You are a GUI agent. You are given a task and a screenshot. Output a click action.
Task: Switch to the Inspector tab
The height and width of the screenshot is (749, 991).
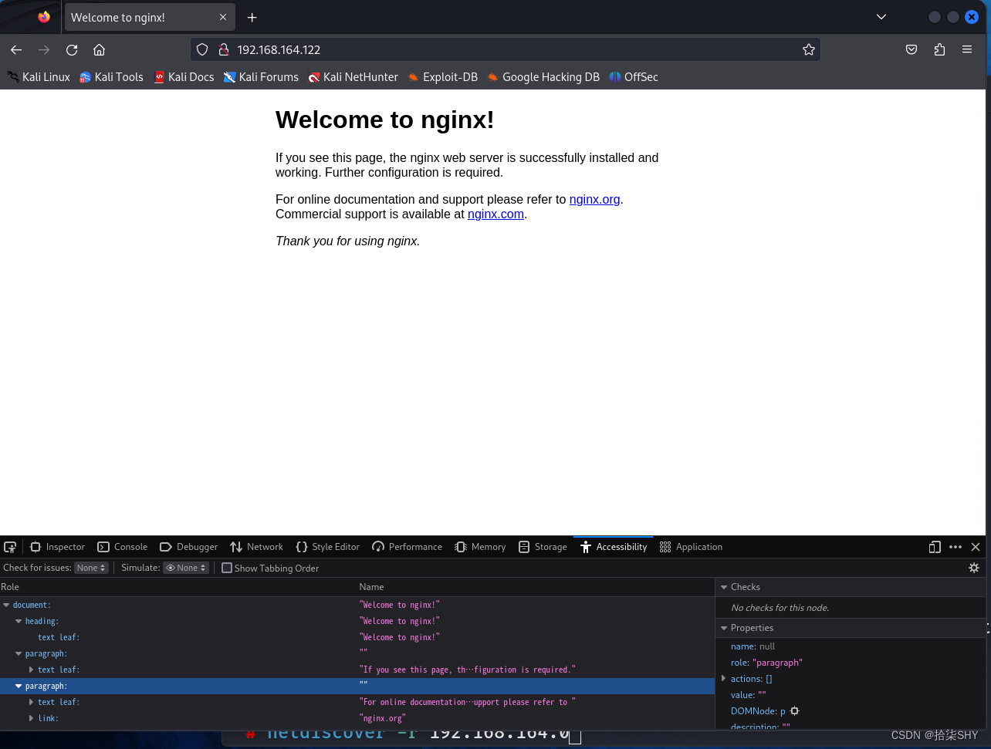pos(57,547)
